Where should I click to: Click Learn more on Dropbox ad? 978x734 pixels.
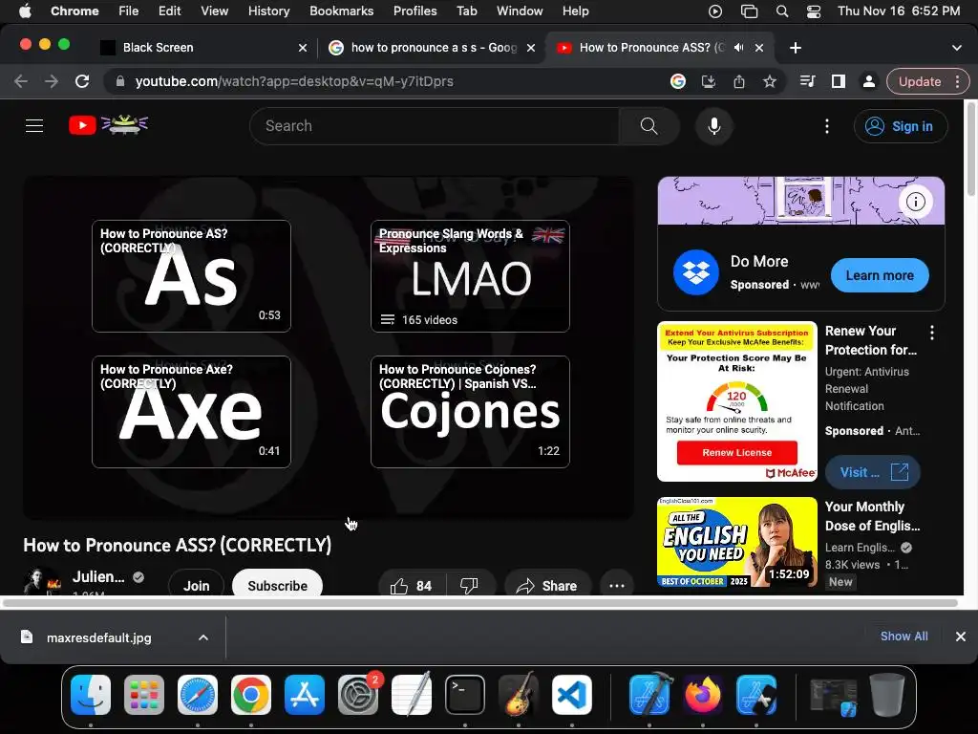(880, 275)
